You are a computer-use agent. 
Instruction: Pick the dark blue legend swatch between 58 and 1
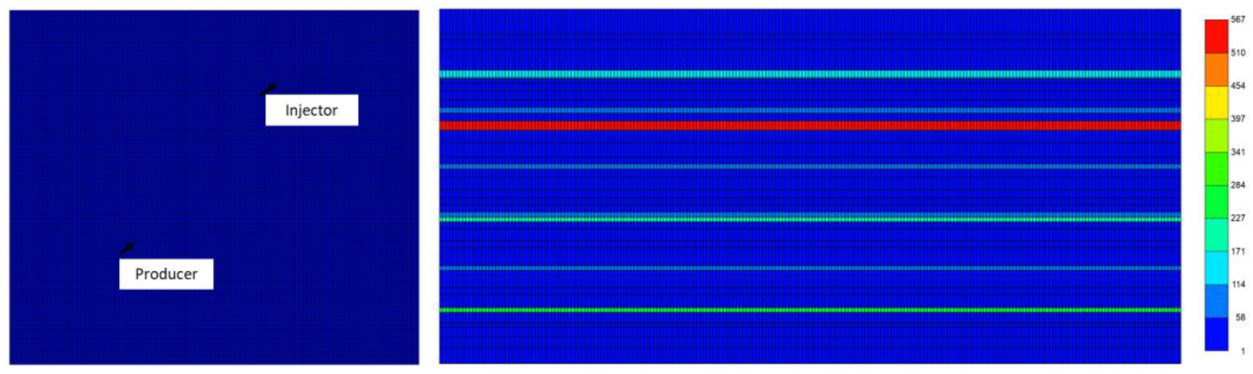1216,334
